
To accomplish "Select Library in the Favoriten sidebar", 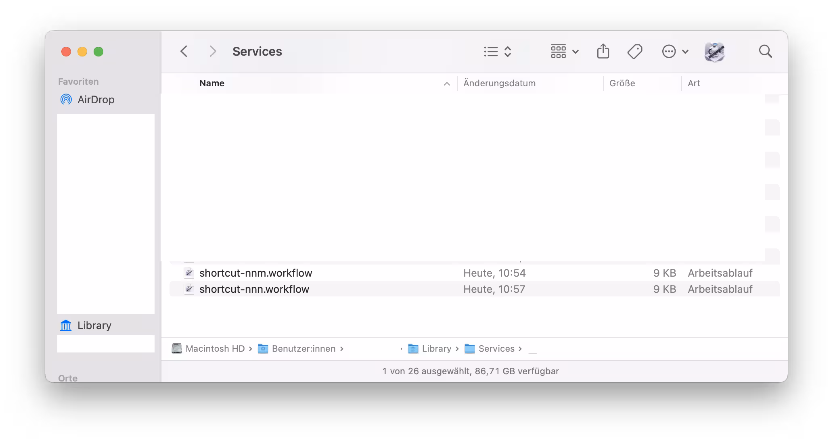I will click(x=94, y=325).
